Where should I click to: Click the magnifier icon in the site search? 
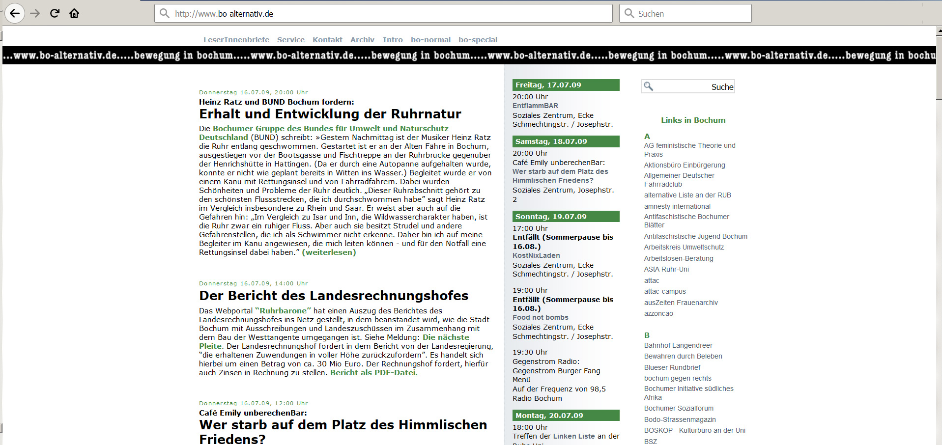click(649, 86)
